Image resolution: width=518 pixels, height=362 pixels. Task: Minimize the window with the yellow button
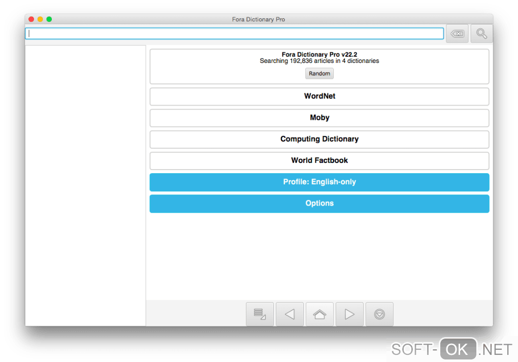coord(40,19)
